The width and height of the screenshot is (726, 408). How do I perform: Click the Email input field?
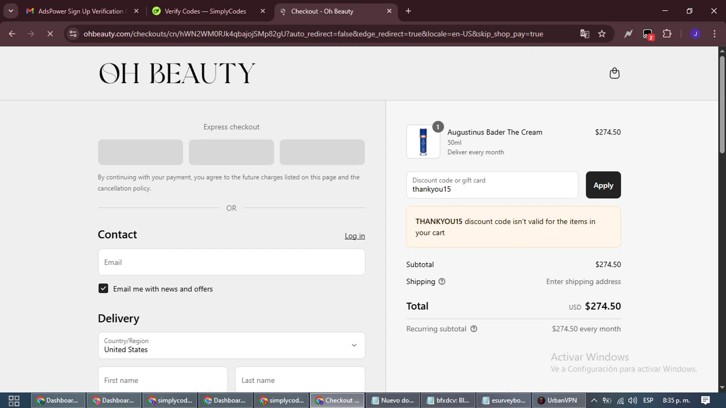coord(231,262)
